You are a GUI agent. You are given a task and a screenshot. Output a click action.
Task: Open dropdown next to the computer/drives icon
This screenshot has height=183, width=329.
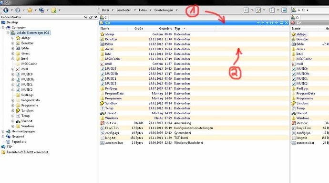pyautogui.click(x=47, y=10)
